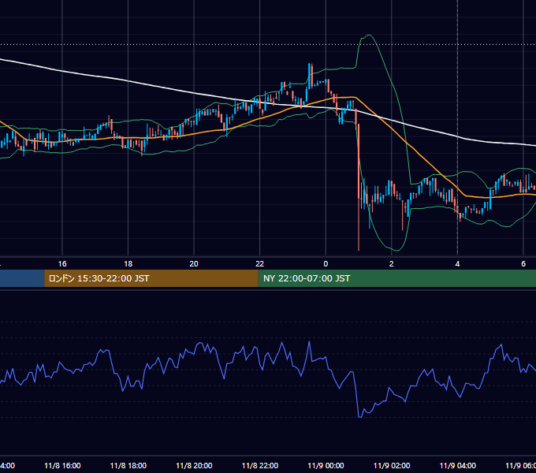Click the 18 hour label on the upper time axis
Image resolution: width=536 pixels, height=473 pixels.
128,264
